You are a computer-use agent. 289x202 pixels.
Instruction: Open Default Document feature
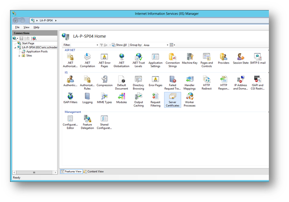121,82
